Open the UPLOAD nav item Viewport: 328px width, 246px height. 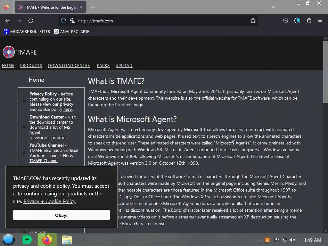(x=124, y=66)
